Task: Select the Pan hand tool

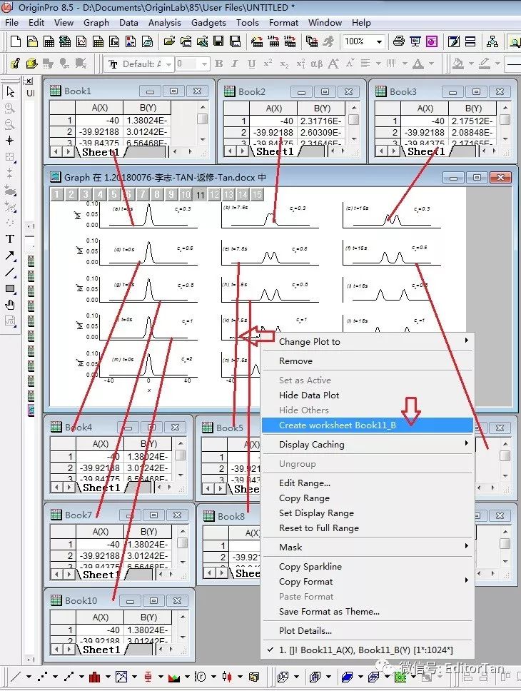Action: [x=10, y=305]
